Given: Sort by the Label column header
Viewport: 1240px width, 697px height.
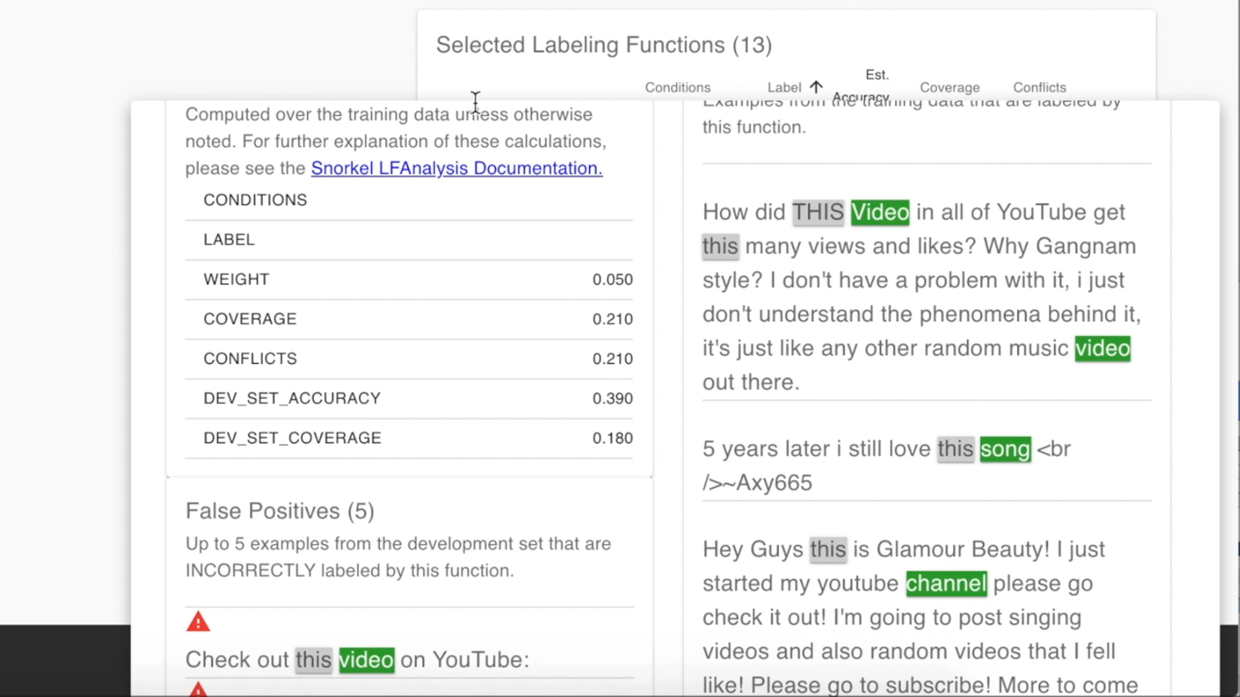Looking at the screenshot, I should click(784, 87).
